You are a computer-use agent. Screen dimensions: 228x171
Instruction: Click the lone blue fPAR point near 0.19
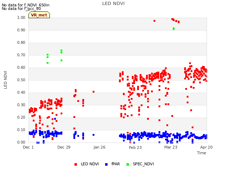(x=55, y=119)
